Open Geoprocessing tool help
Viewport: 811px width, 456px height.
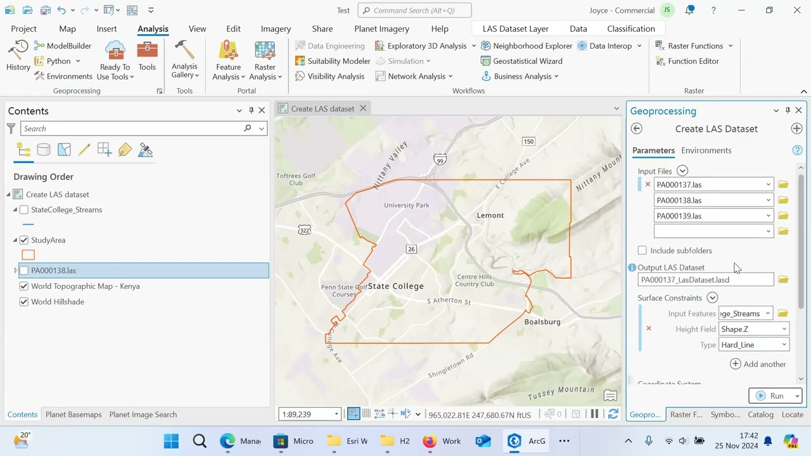[797, 150]
